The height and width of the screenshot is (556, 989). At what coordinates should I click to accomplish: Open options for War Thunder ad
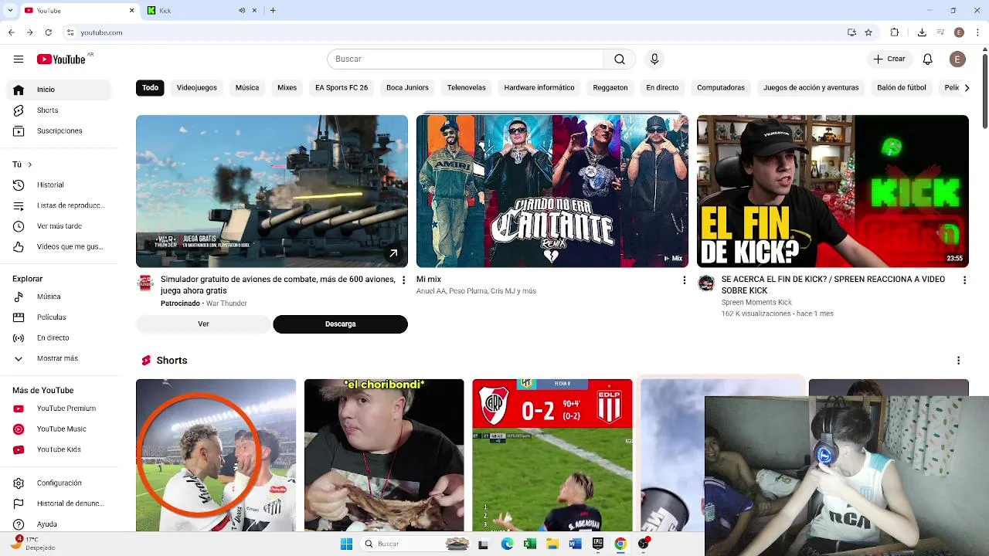pyautogui.click(x=403, y=280)
